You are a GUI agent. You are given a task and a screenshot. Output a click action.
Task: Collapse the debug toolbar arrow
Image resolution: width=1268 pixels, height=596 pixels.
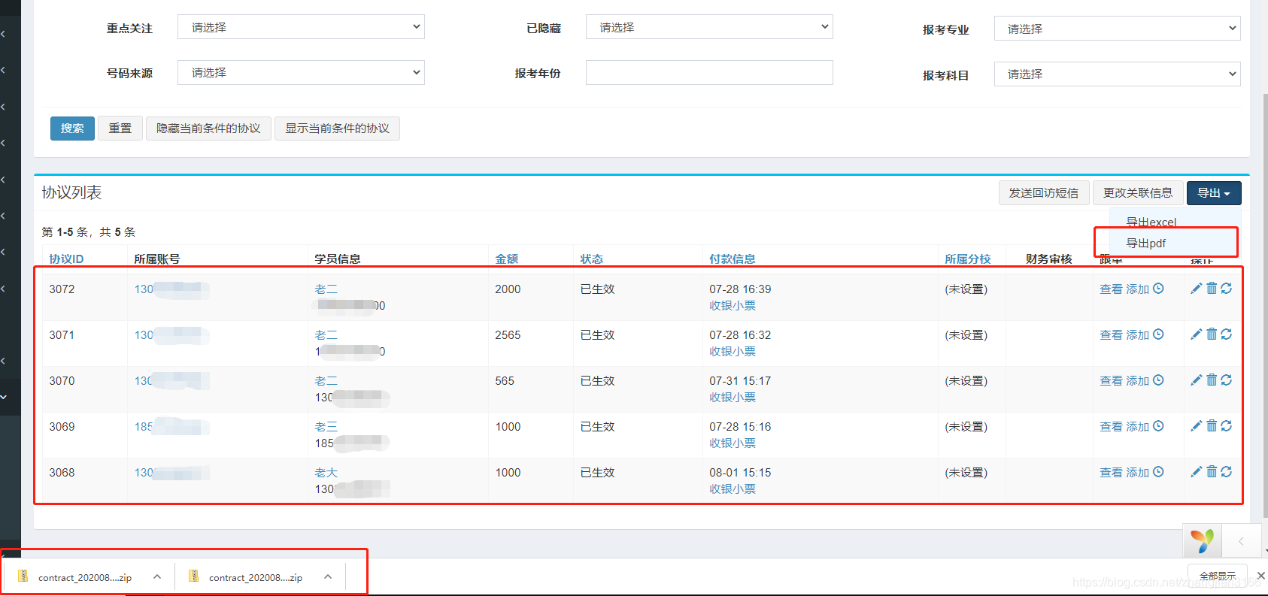pyautogui.click(x=1241, y=541)
